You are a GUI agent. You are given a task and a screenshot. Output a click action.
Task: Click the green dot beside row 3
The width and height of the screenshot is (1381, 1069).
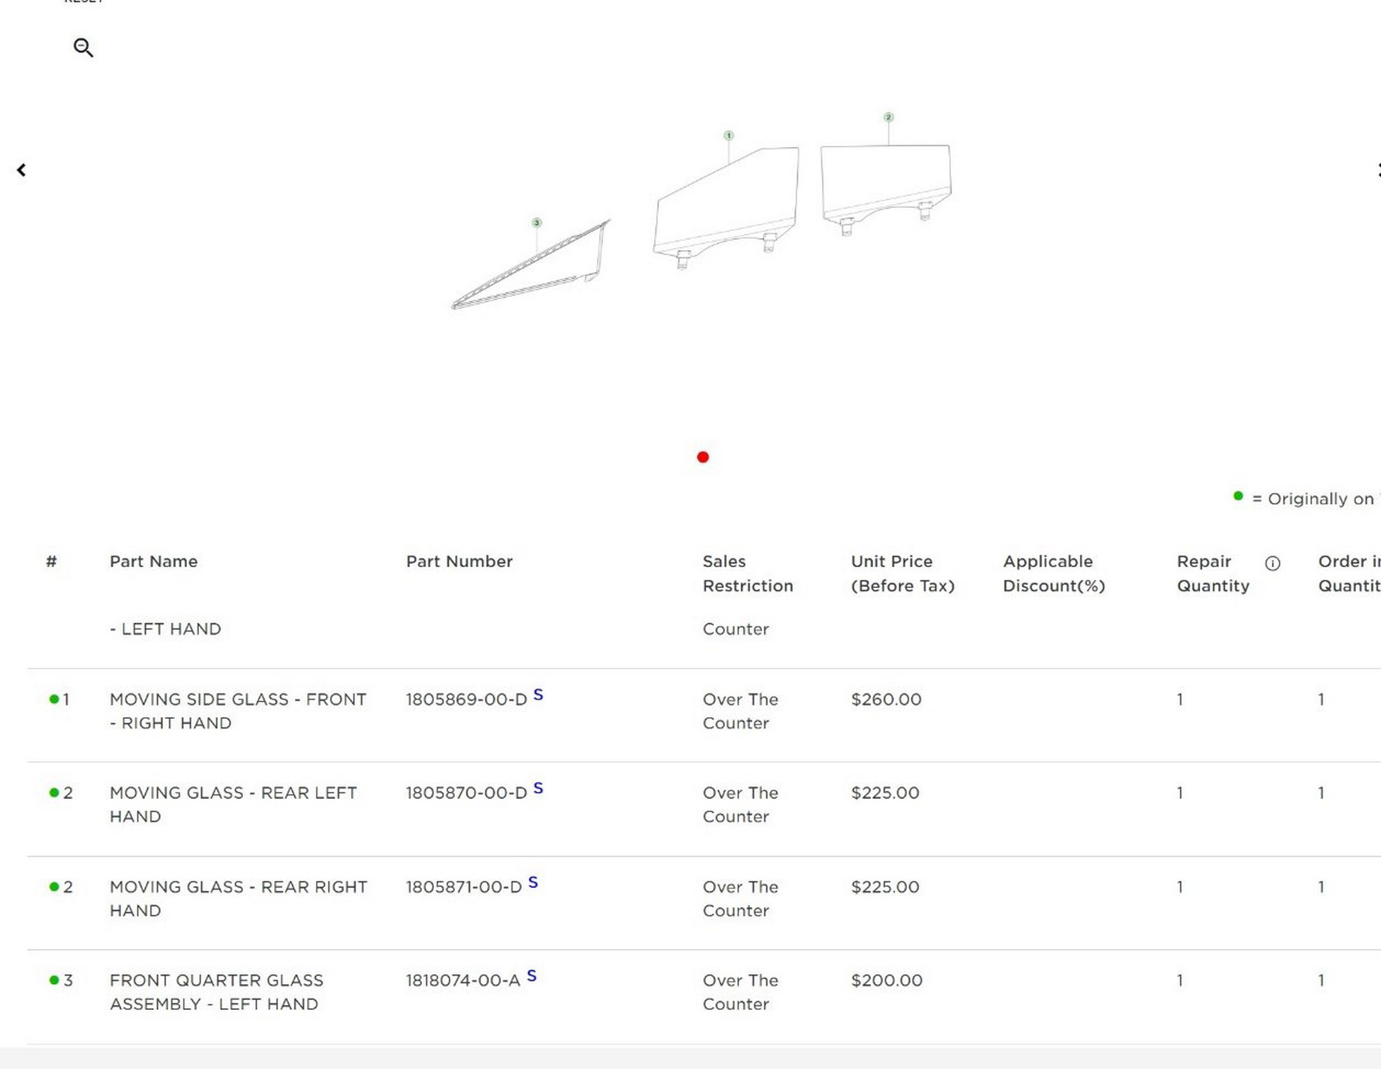pos(54,980)
